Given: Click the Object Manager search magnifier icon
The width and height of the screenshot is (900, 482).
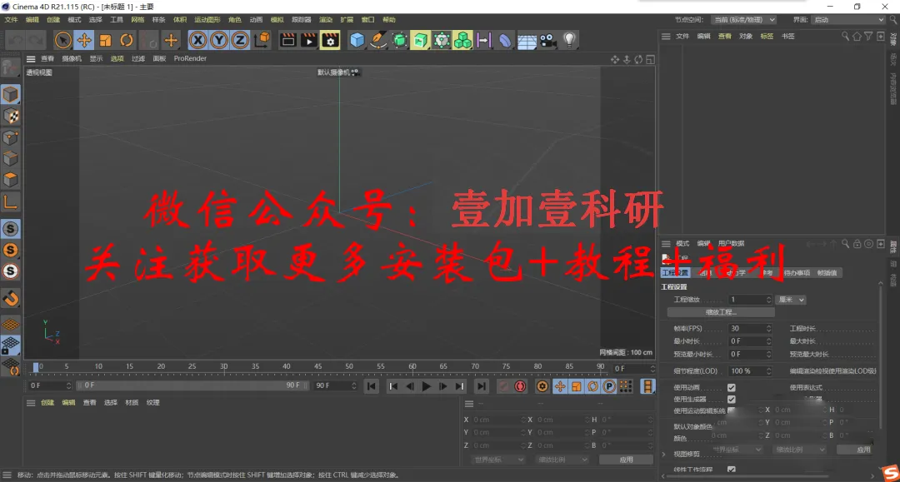Looking at the screenshot, I should [845, 36].
